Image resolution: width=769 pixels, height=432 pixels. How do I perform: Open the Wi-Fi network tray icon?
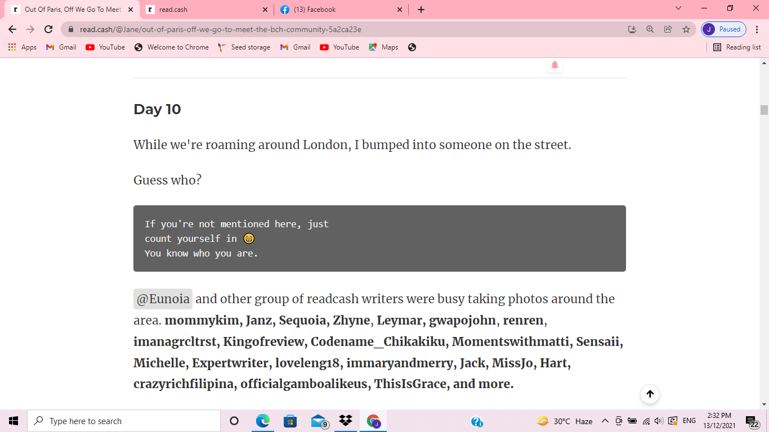[x=646, y=421]
